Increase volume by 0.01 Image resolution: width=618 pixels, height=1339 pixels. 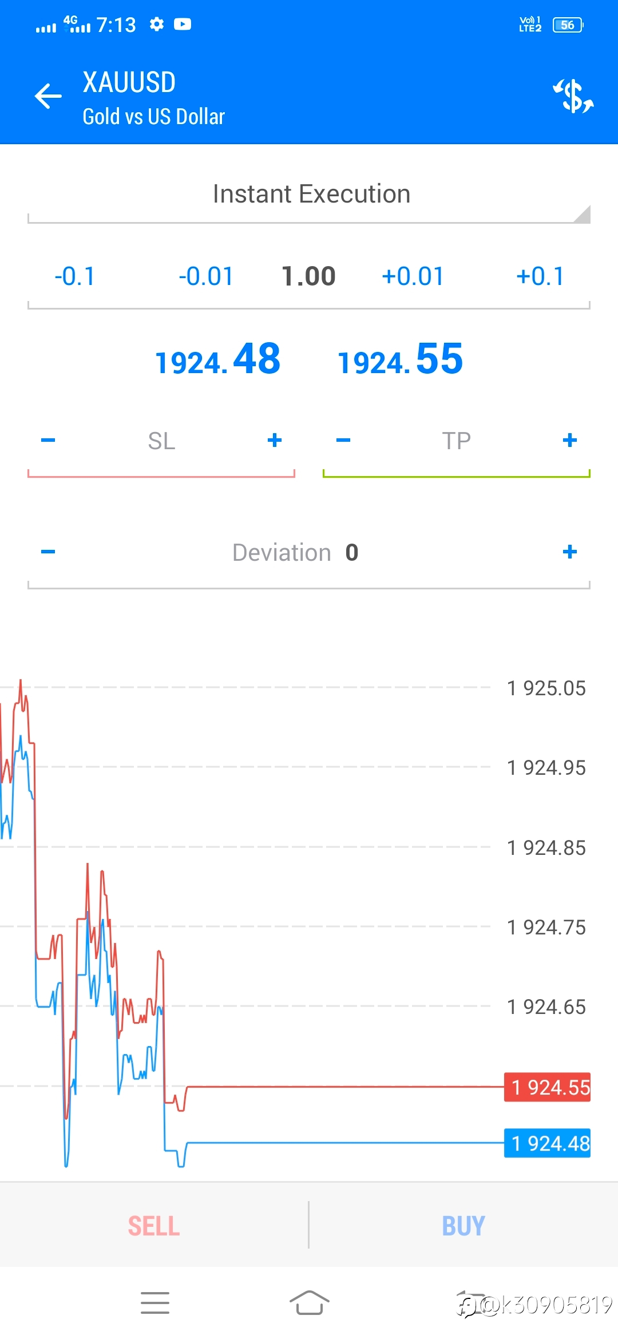click(413, 276)
